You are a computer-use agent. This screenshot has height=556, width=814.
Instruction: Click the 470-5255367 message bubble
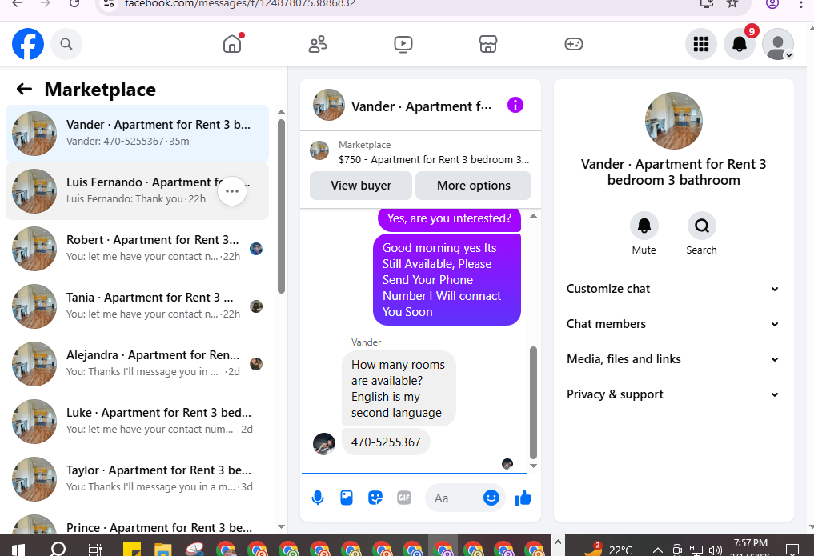pos(386,442)
